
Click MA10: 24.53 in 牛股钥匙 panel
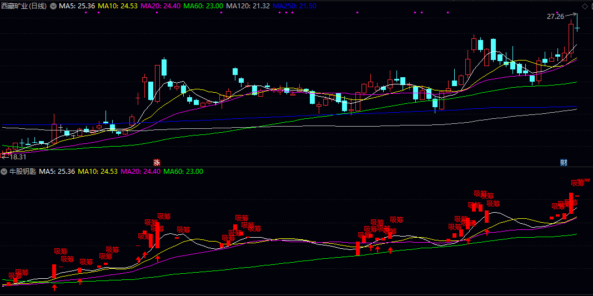98,172
